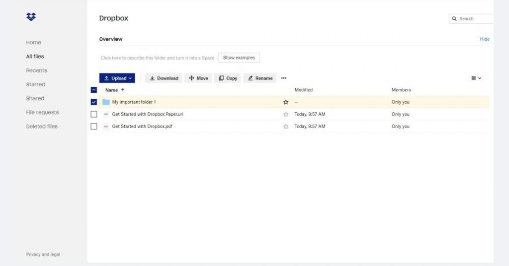The width and height of the screenshot is (509, 266).
Task: Open Get Started with Dropbox.pdf
Action: [x=142, y=127]
